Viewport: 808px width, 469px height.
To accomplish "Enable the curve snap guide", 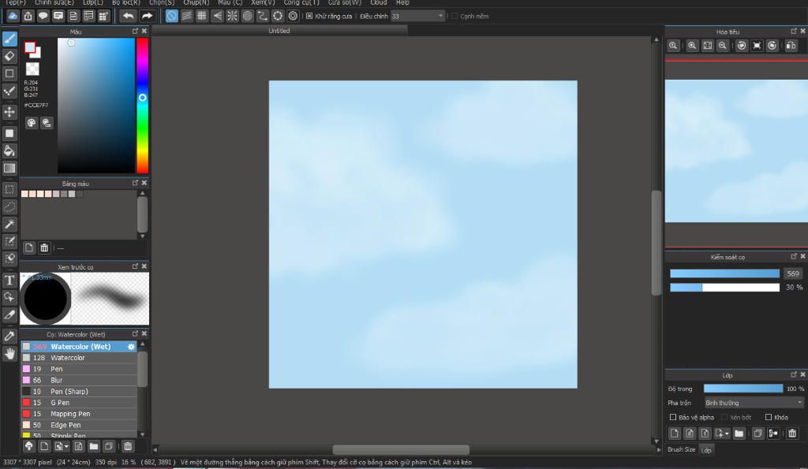I will [x=263, y=16].
